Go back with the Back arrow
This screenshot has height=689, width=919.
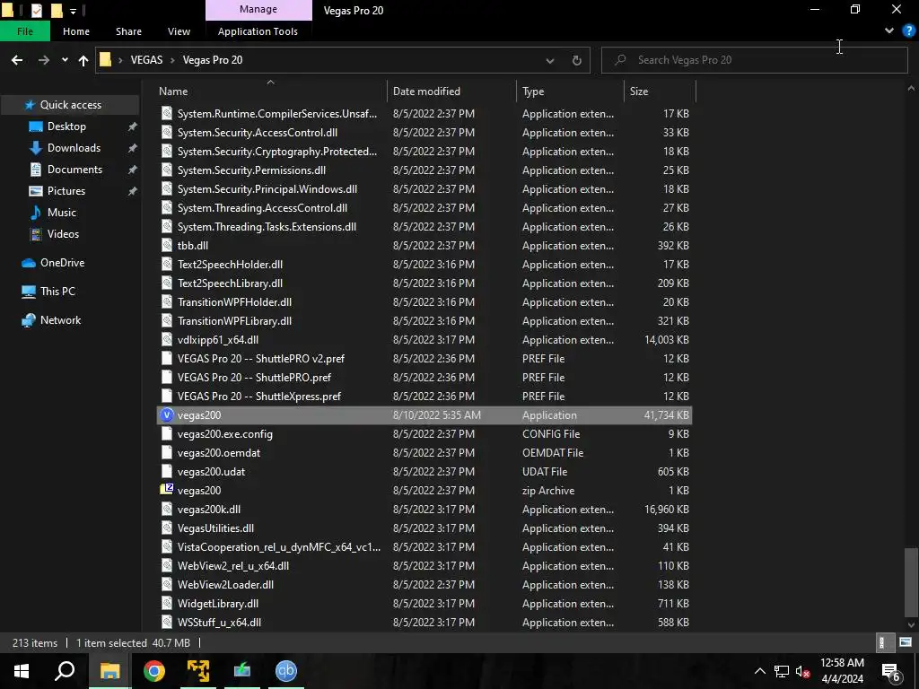point(17,60)
